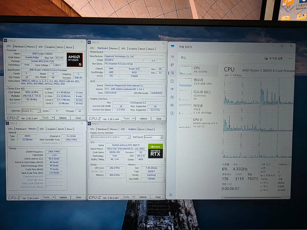Switch to Mainboard tab in top-left CPU-Z
Screen dimensions: 307x230
coord(19,47)
